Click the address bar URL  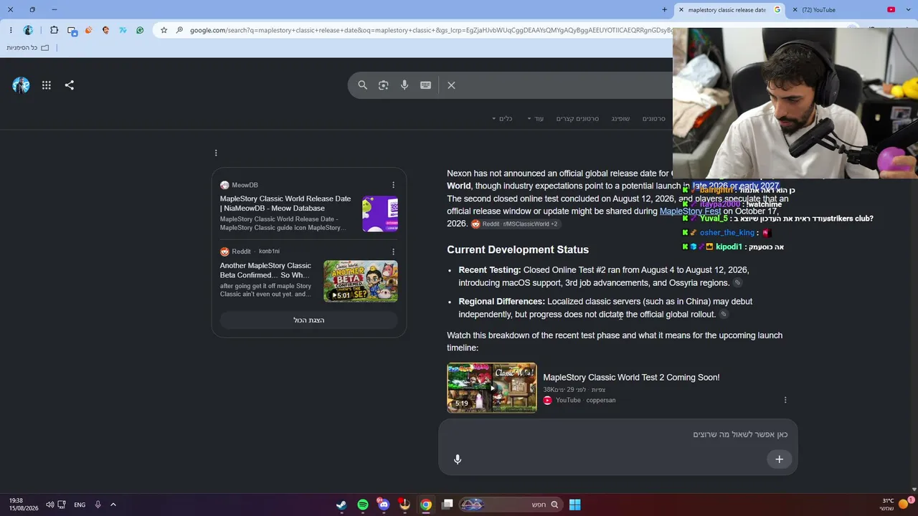[430, 30]
